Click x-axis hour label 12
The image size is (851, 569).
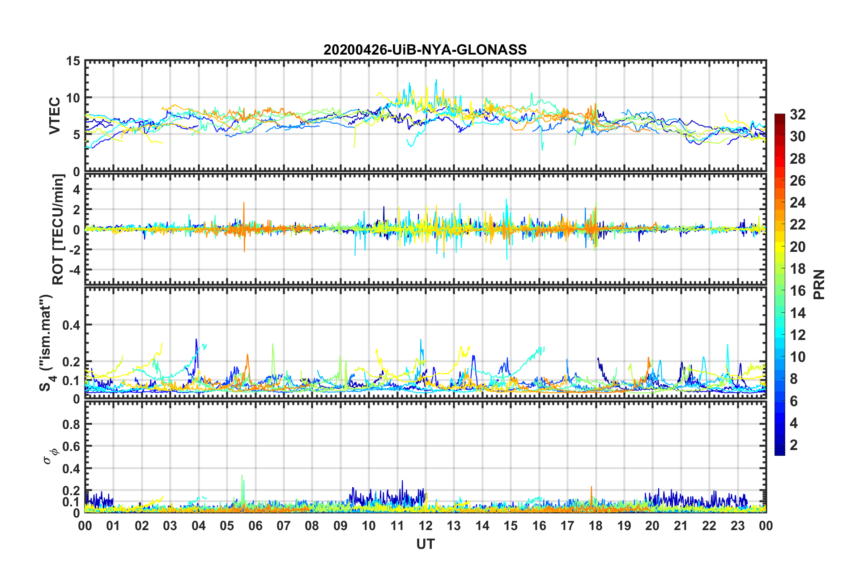click(425, 526)
